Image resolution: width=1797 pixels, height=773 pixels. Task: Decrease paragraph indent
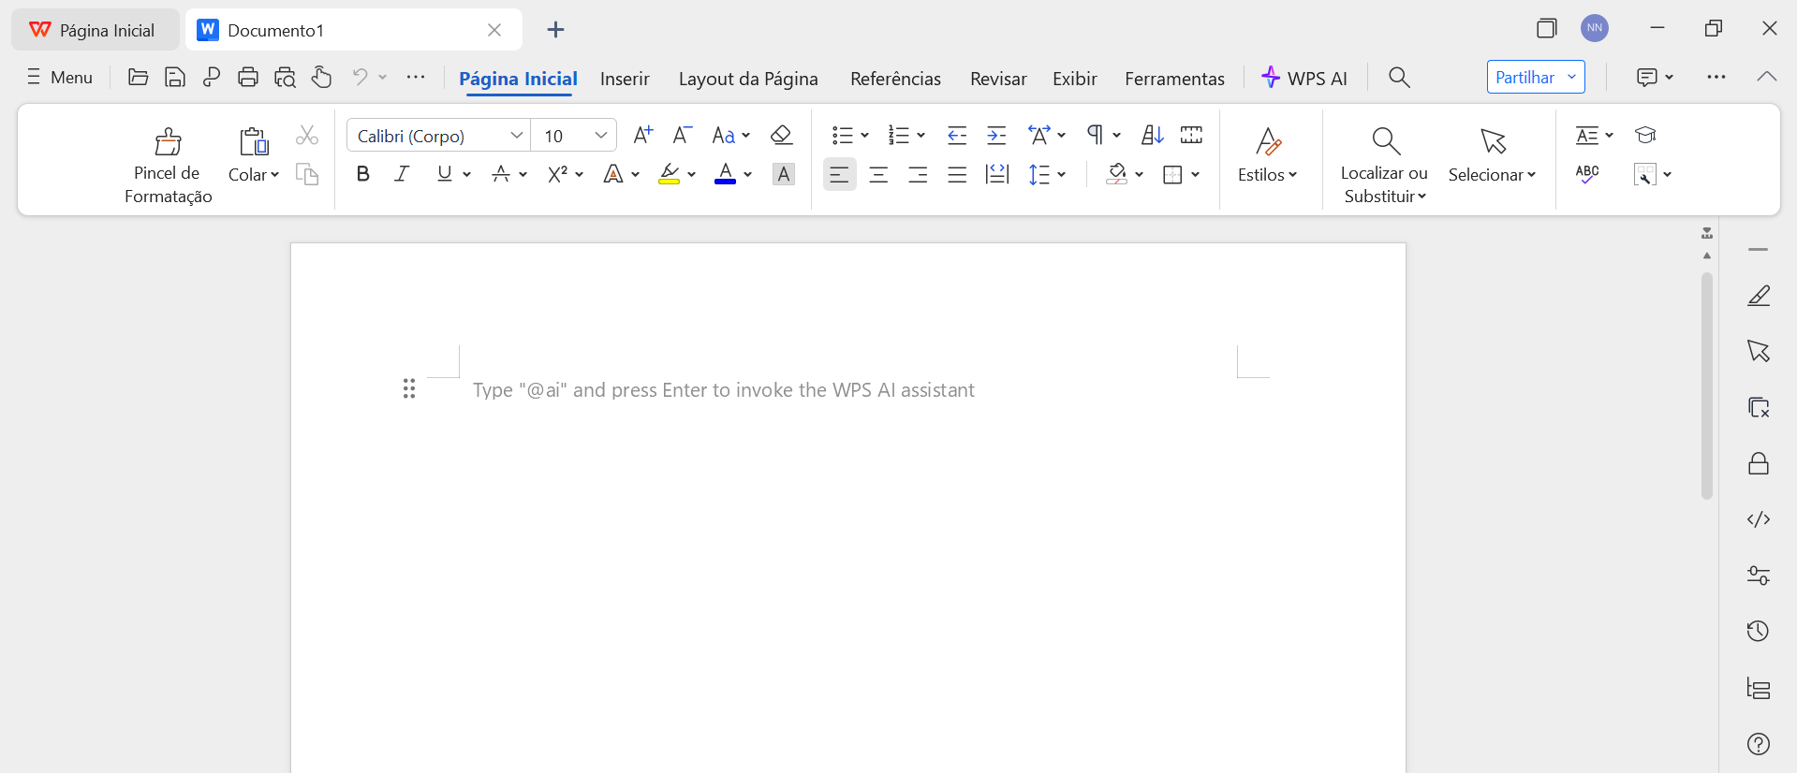click(x=957, y=135)
